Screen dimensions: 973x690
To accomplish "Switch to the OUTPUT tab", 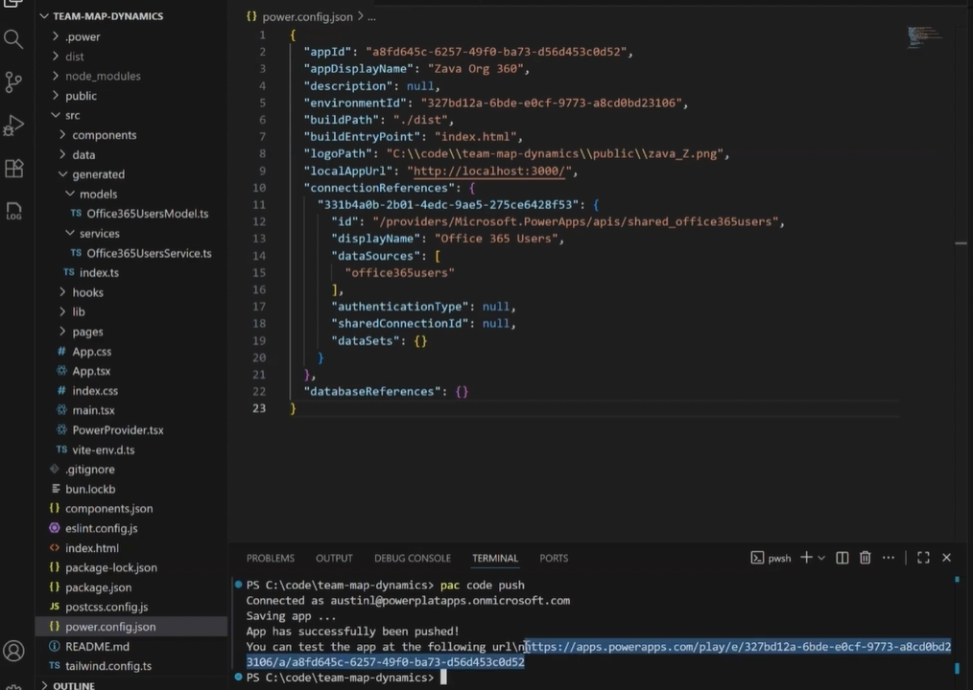I will click(334, 558).
